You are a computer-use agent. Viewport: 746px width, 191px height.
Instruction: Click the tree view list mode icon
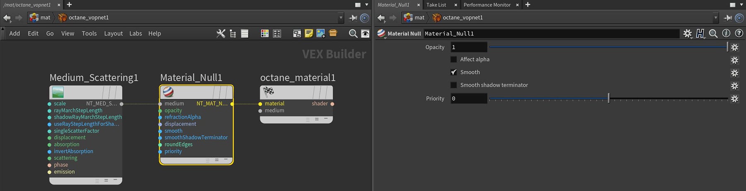pyautogui.click(x=233, y=34)
